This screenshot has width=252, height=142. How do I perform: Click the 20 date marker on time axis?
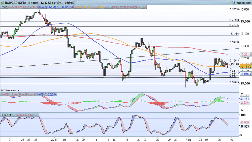(x=139, y=140)
